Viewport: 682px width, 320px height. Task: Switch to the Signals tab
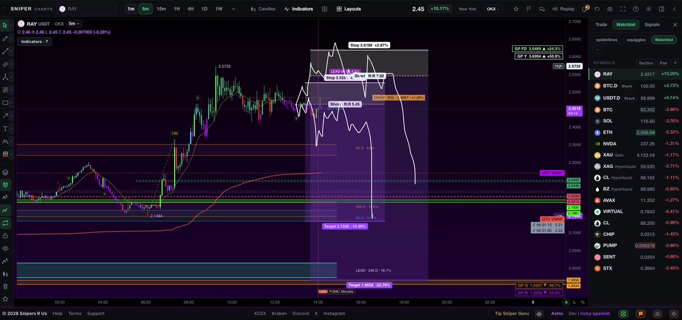click(652, 25)
